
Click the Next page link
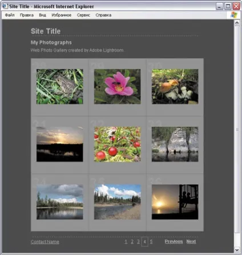191,241
